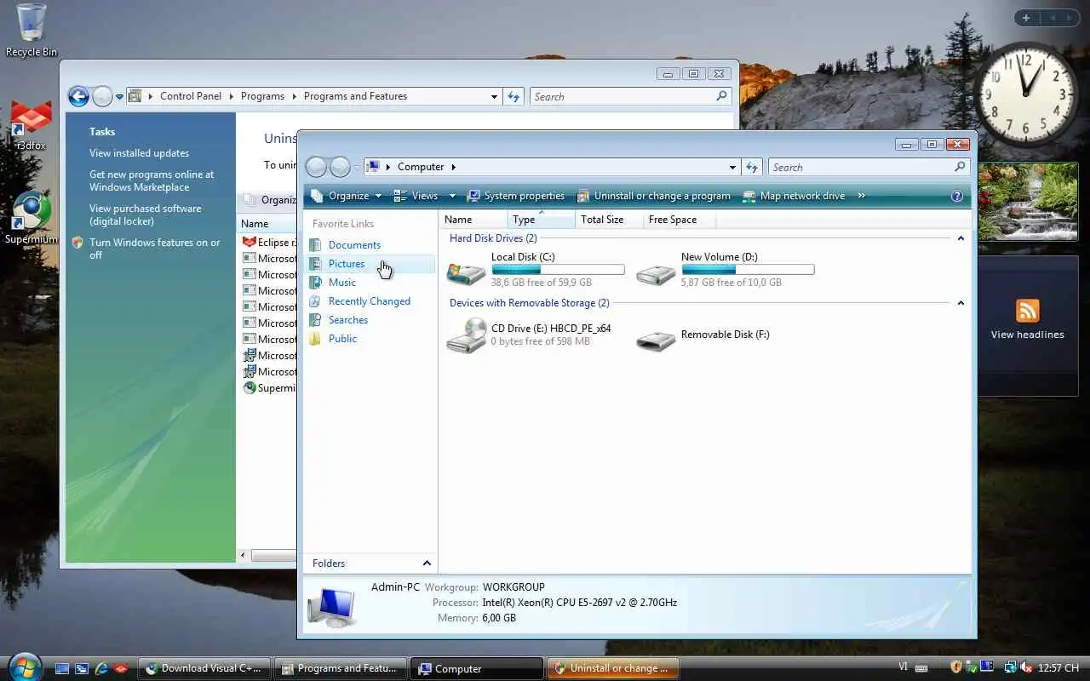Click Turn Windows features on or off

point(154,249)
